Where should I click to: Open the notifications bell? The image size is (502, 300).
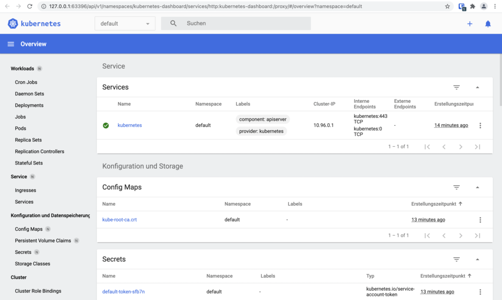tap(488, 24)
